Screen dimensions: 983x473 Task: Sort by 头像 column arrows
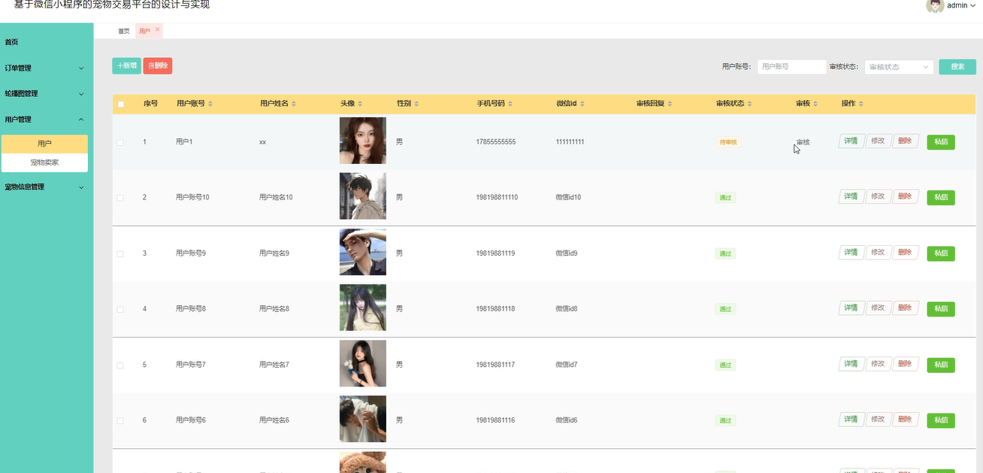click(360, 104)
